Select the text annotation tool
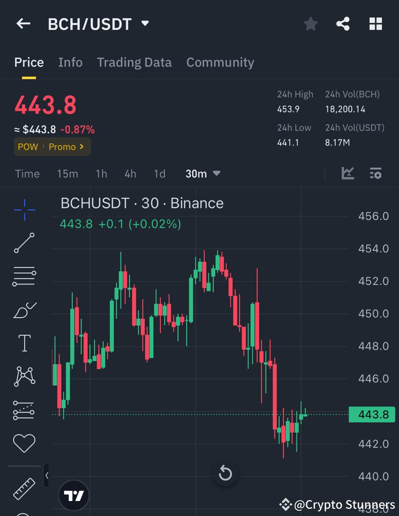The height and width of the screenshot is (516, 399). point(24,343)
